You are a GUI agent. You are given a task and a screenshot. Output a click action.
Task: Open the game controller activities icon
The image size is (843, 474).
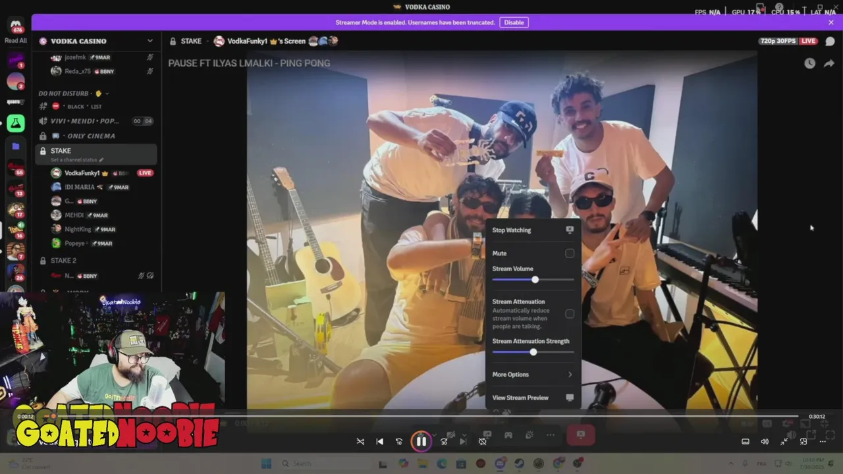point(508,435)
